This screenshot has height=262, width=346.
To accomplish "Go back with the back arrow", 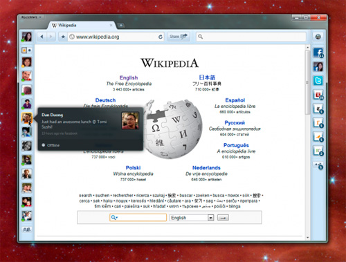I will point(42,37).
